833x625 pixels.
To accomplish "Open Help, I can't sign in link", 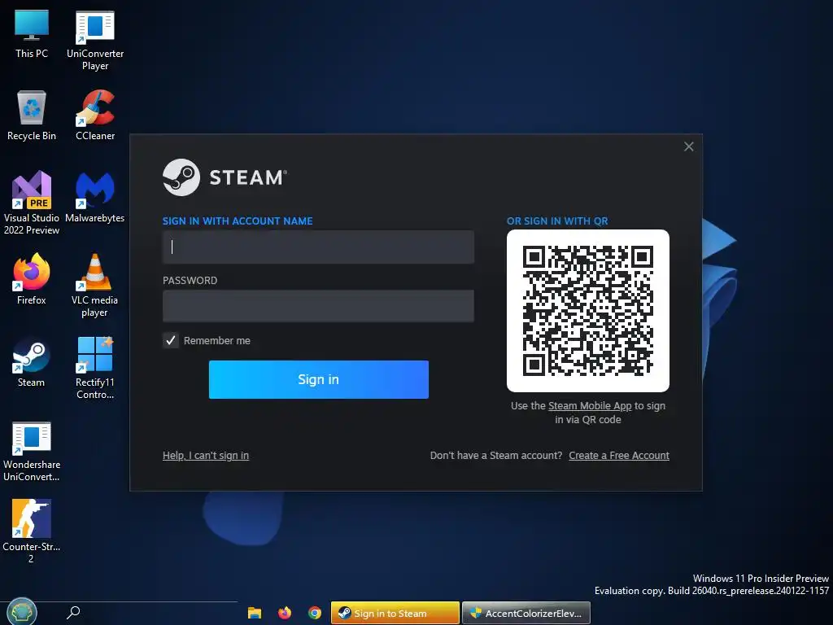I will click(x=206, y=456).
